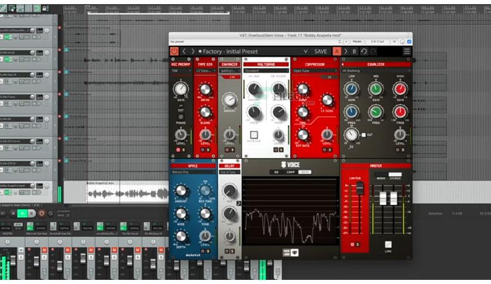Click the Bobby Acapella waveform clip
Image resolution: width=491 pixels, height=284 pixels.
[x=127, y=192]
